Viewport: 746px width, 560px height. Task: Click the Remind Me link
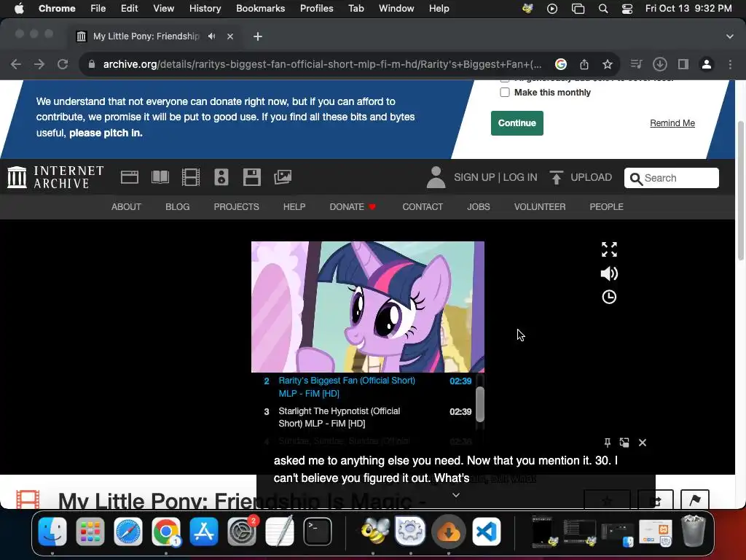[672, 122]
